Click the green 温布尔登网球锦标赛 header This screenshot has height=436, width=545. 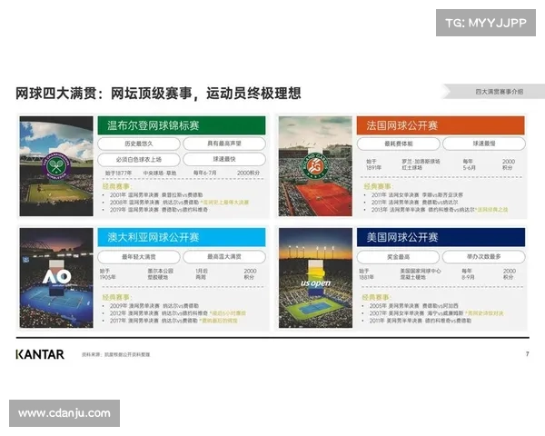coord(182,125)
